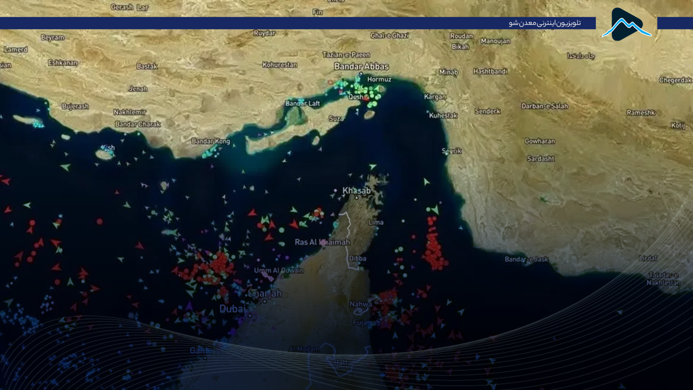Click the Bandar Abbas city label
Viewport: 693px width, 390px height.
pos(361,67)
